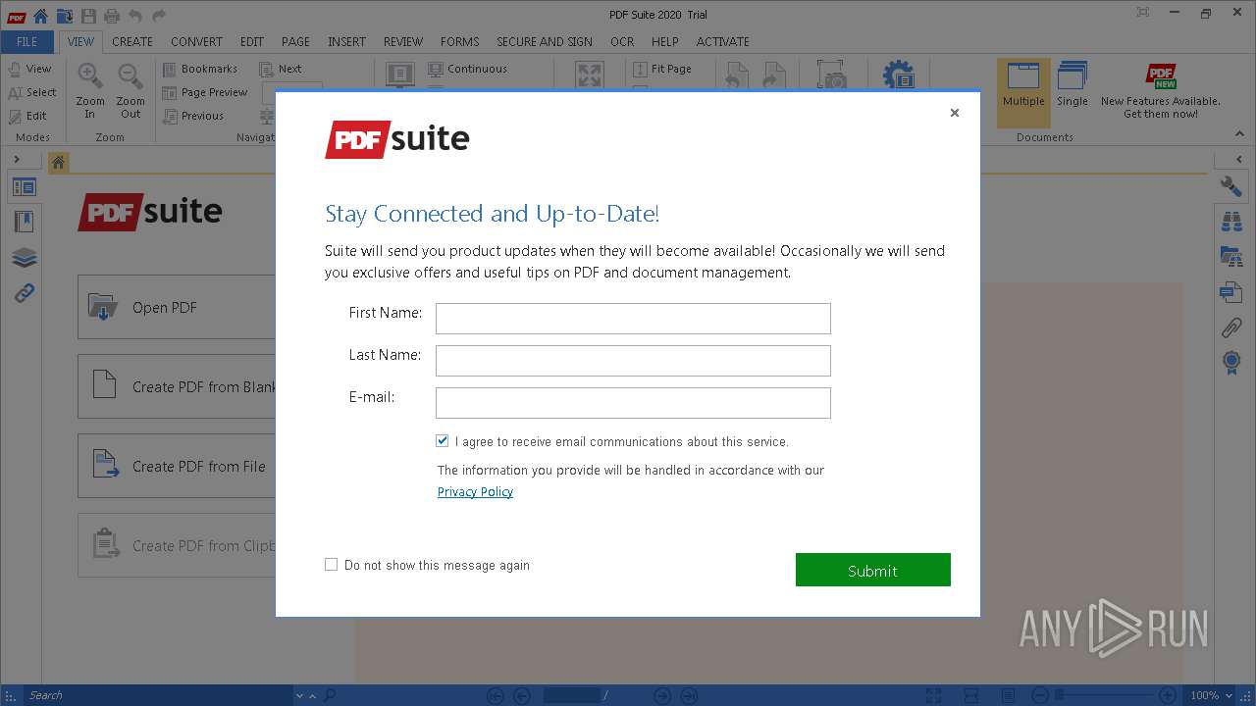The height and width of the screenshot is (706, 1256).
Task: Click Create PDF from File button
Action: (177, 466)
